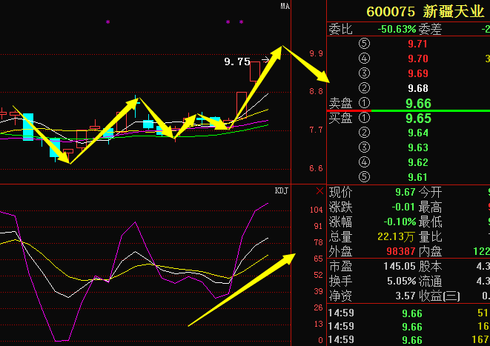The width and height of the screenshot is (490, 346).
Task: Select sell level ② circled number
Action: point(363,88)
